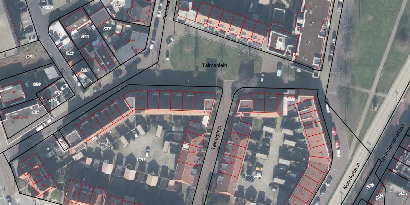Viewport: 410px width, 205px height.
Task: Select building address label 24-24A
Action: tap(244, 106)
